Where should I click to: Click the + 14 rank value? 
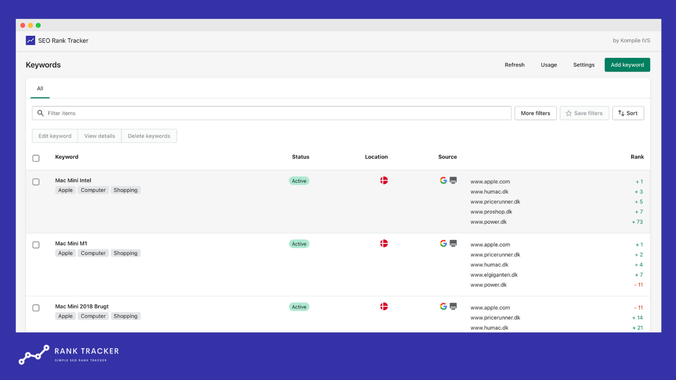click(x=637, y=318)
